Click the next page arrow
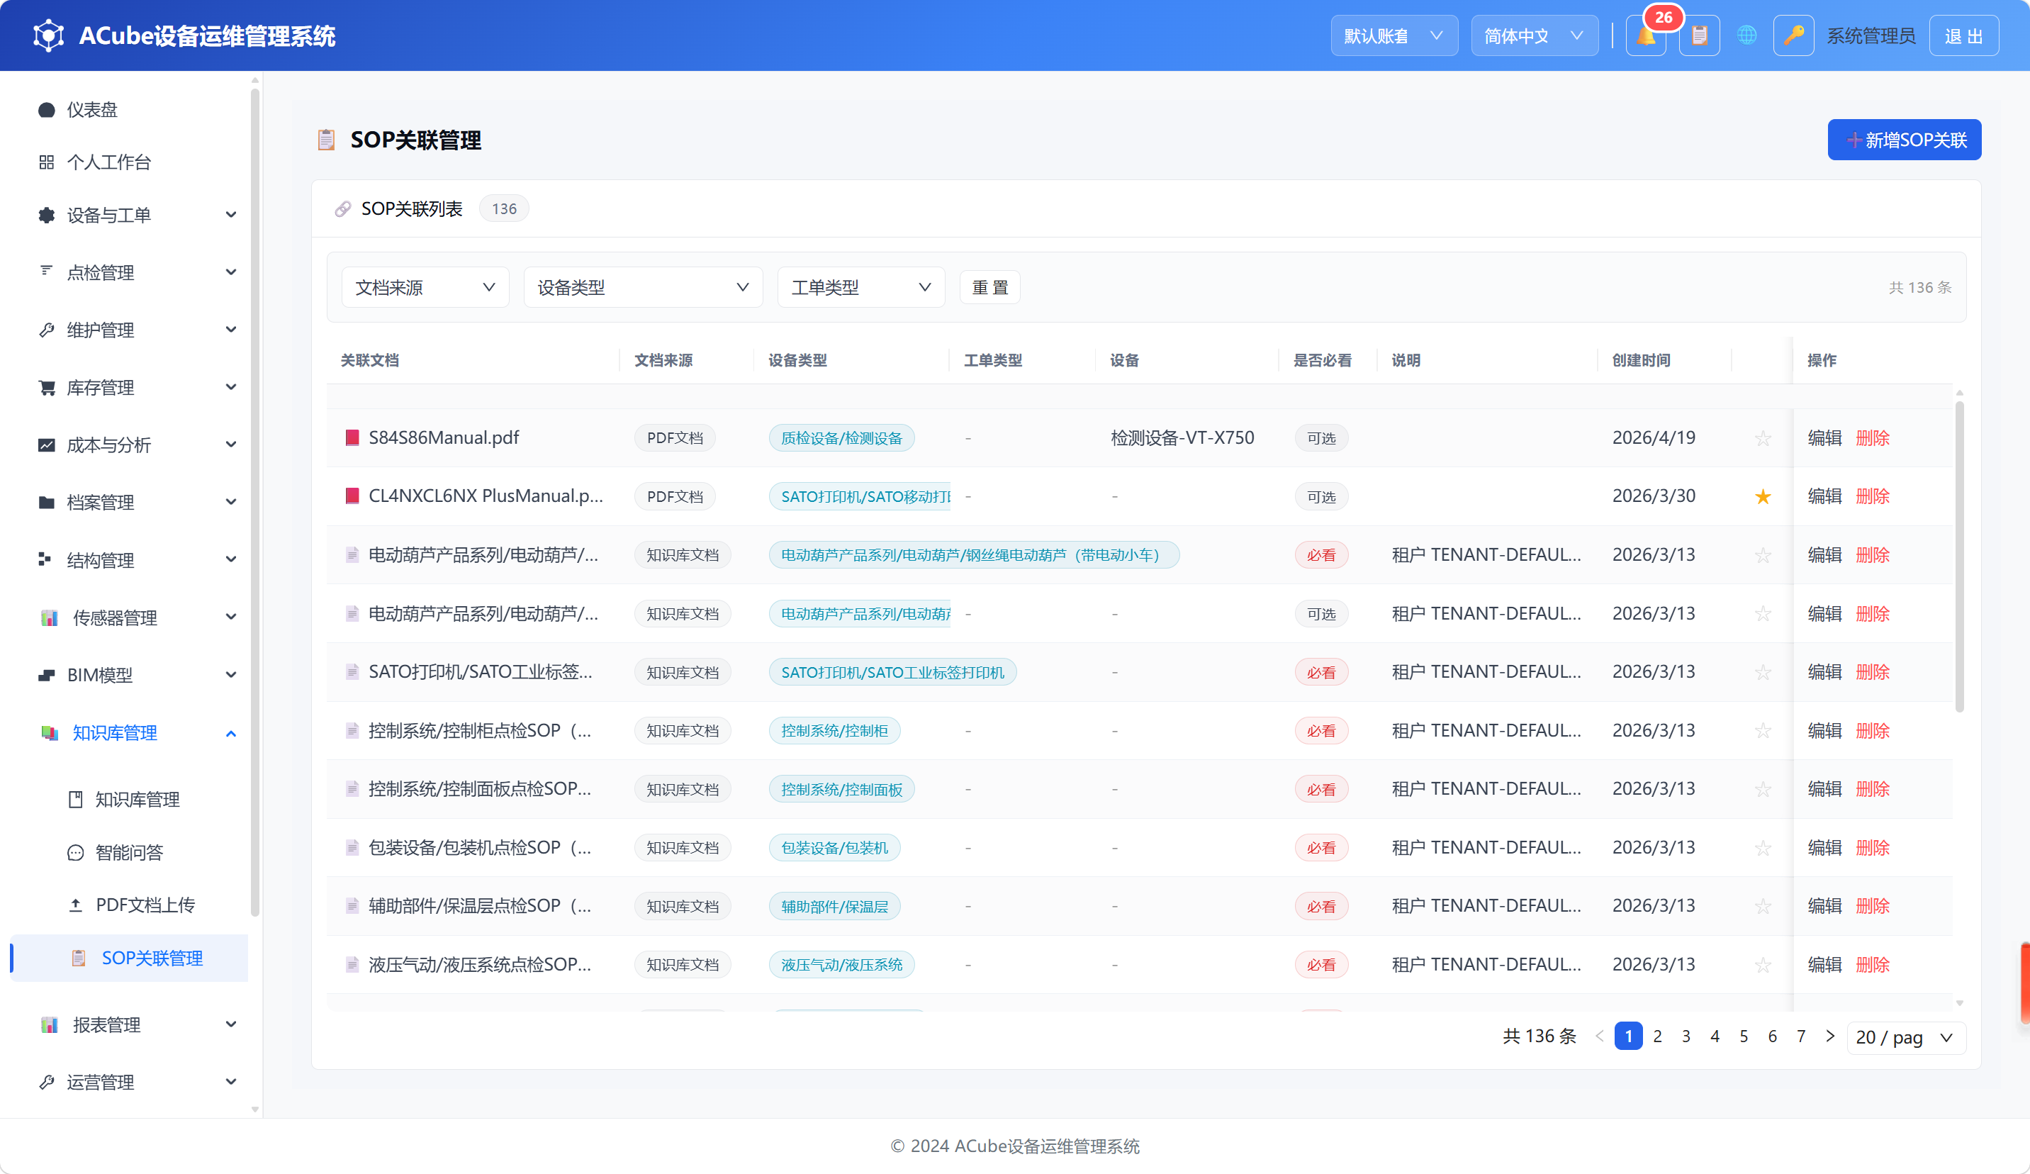 [1829, 1036]
